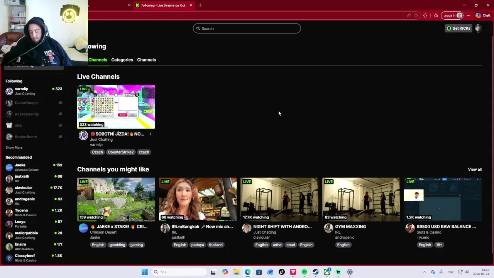Click the Get KICKs button
The height and width of the screenshot is (278, 494).
(458, 28)
